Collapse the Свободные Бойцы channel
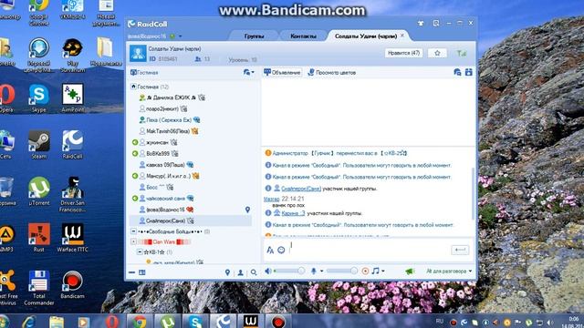The height and width of the screenshot is (328, 584). [133, 231]
